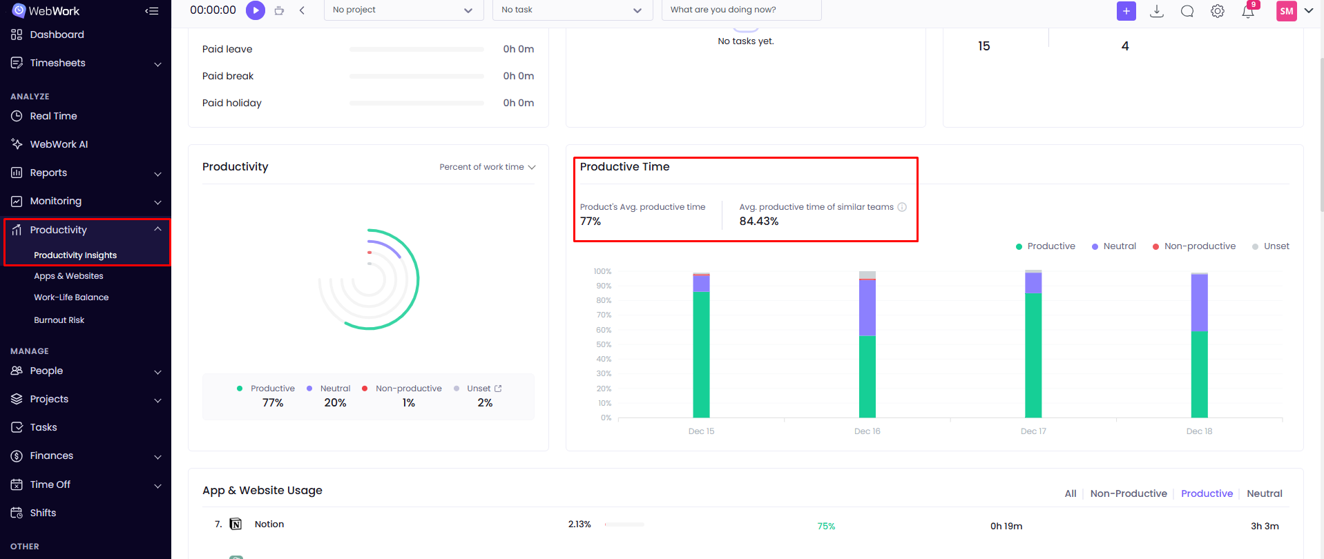Image resolution: width=1324 pixels, height=559 pixels.
Task: Go to Burnout Risk page
Action: click(59, 320)
